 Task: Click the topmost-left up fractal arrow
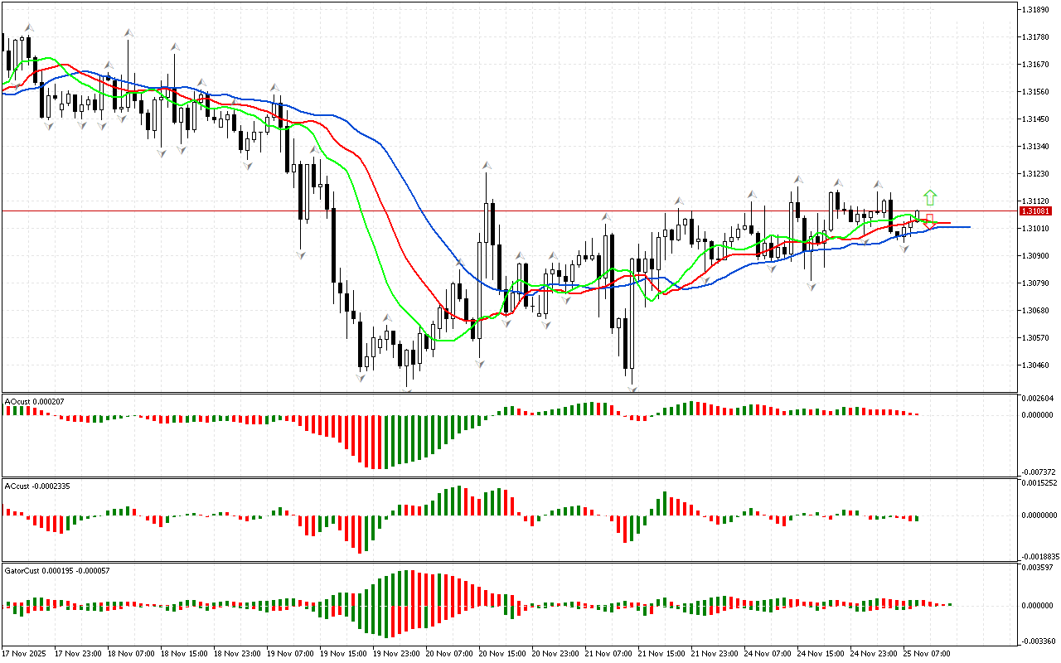click(28, 28)
